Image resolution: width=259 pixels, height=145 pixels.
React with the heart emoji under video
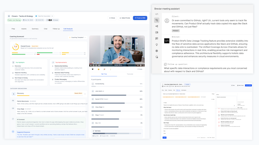click(93, 69)
